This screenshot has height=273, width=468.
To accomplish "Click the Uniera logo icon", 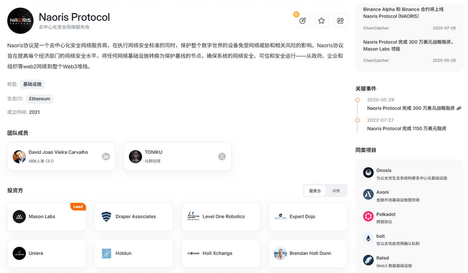I will point(19,253).
